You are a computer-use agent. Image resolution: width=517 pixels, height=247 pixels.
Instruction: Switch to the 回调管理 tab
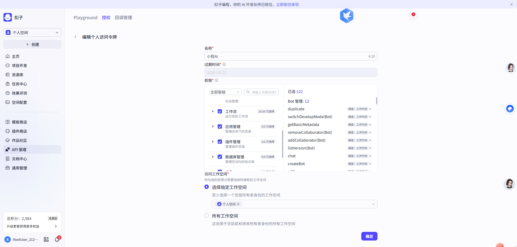click(123, 18)
